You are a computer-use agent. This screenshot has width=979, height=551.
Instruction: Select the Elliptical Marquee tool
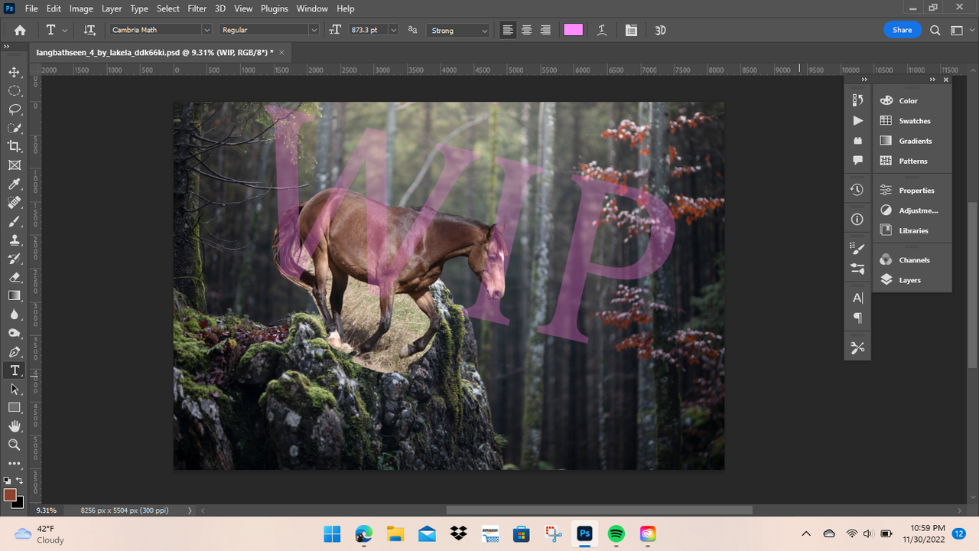tap(14, 91)
